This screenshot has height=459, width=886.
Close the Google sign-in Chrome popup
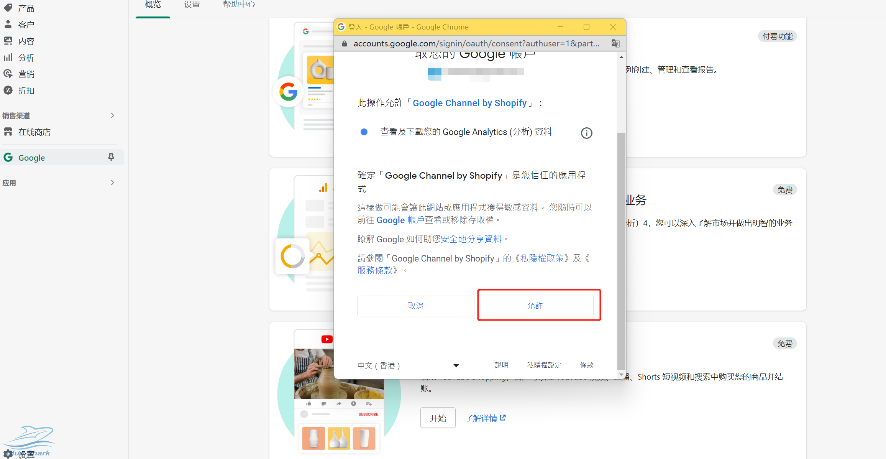(613, 27)
